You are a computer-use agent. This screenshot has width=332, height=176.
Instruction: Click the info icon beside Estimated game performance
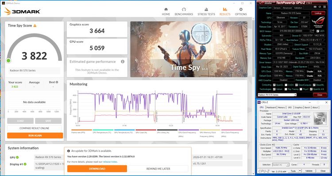point(122,62)
